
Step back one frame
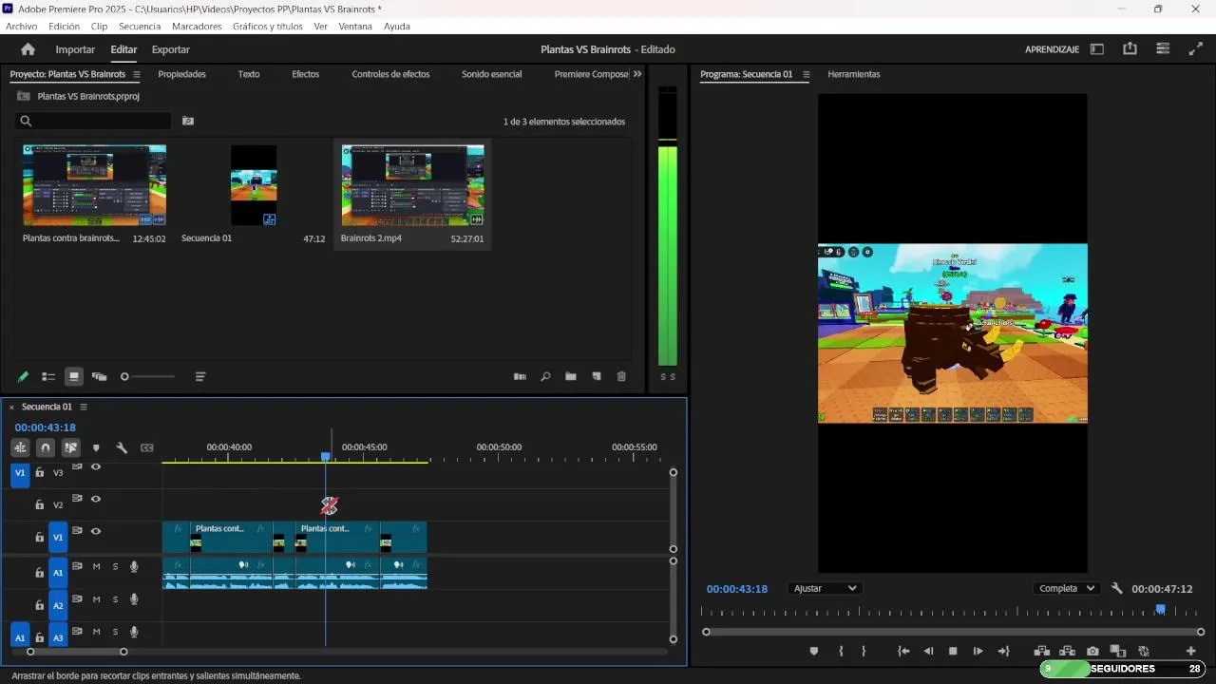click(928, 652)
